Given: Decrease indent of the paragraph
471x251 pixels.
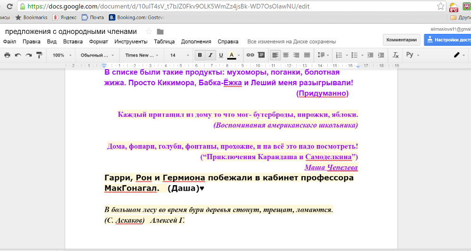Looking at the screenshot, I should coord(370,55).
